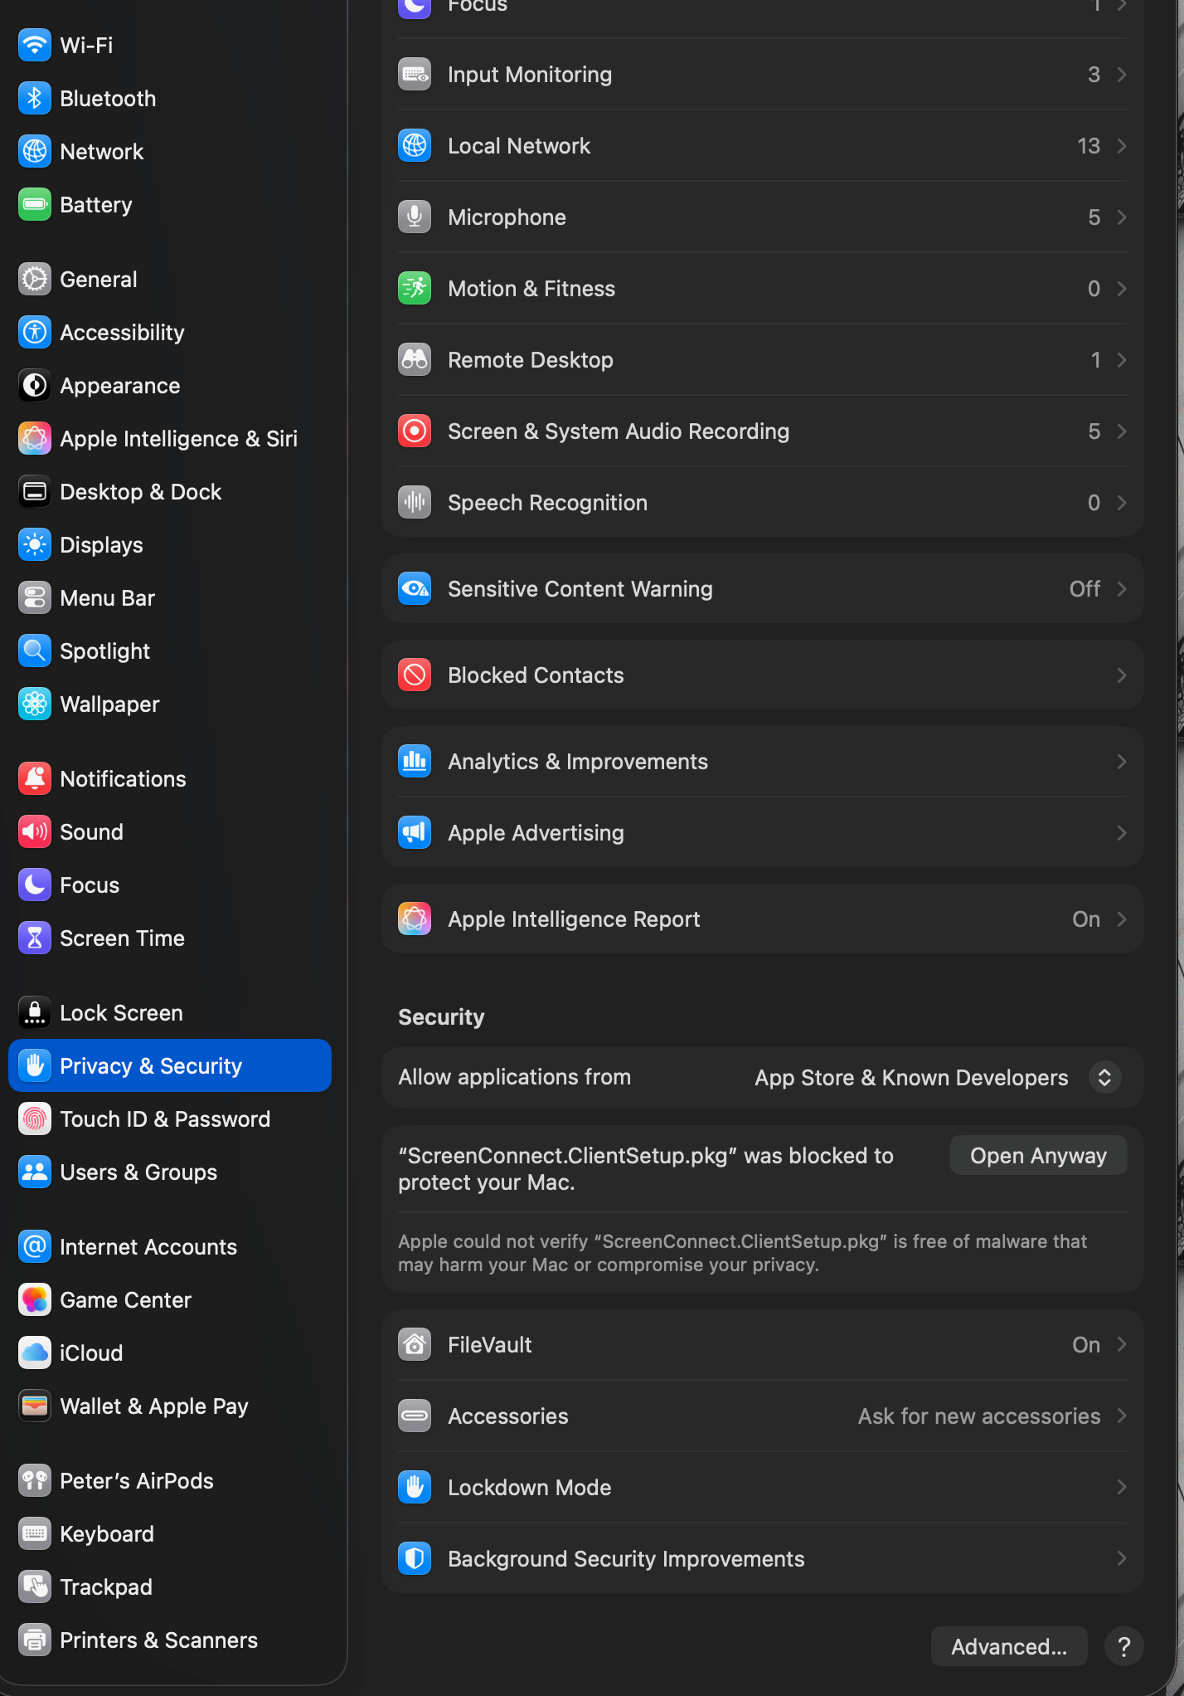Select the Network globe icon in sidebar

(x=35, y=152)
